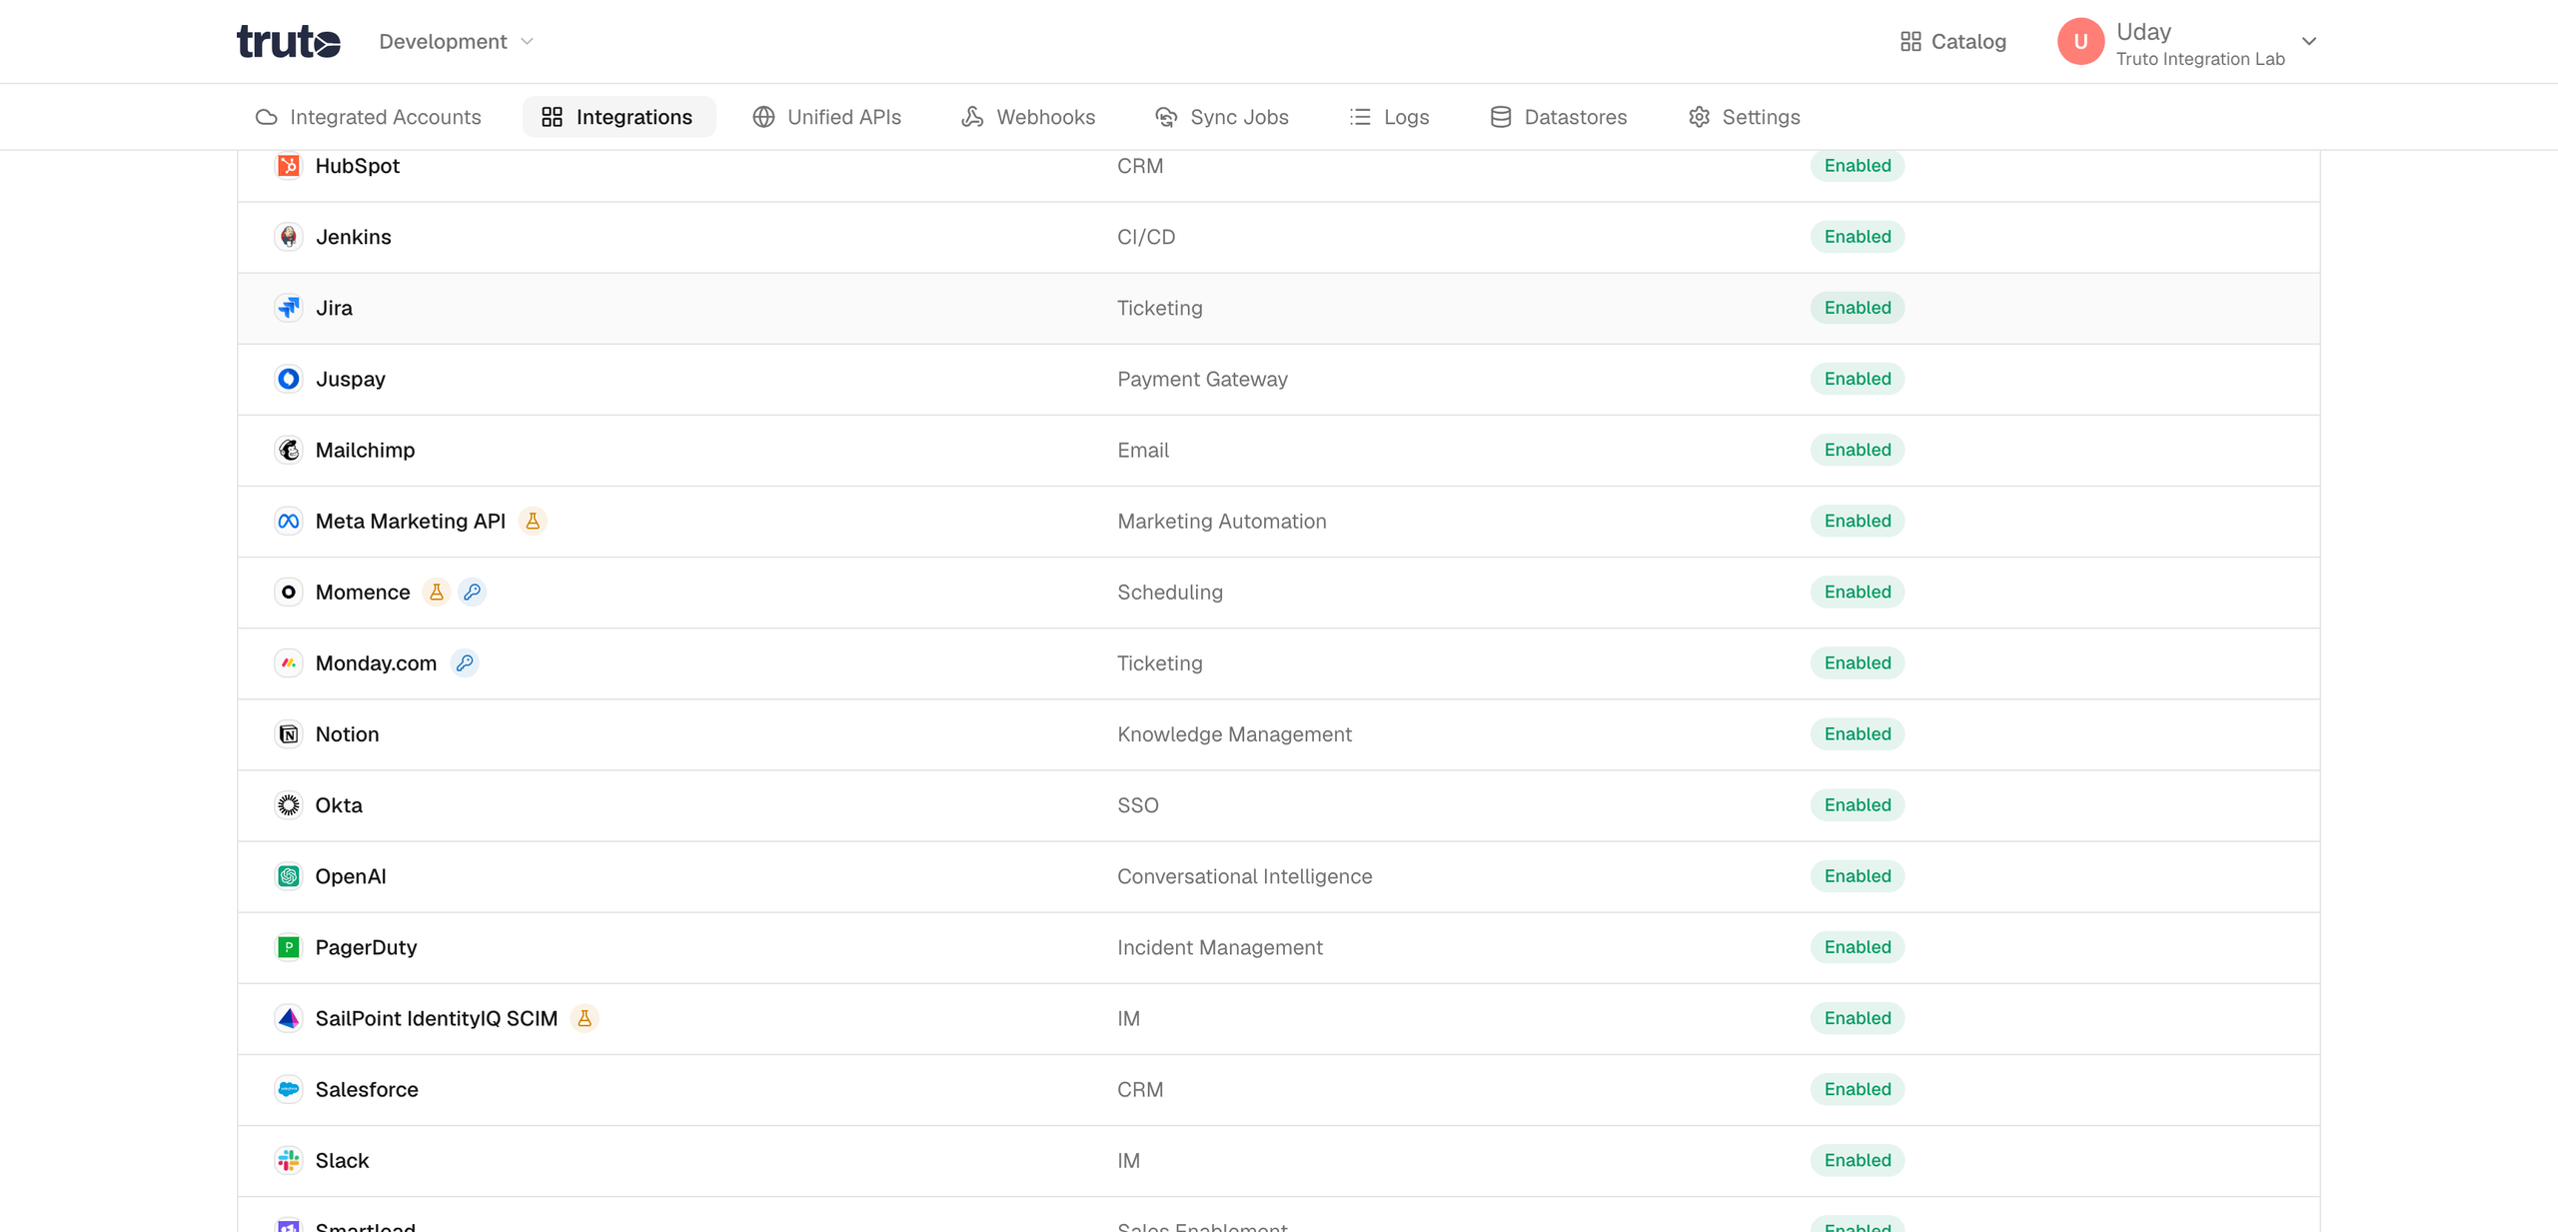The image size is (2558, 1232).
Task: Click the beta flask icon beside Meta Marketing API
Action: click(x=533, y=521)
